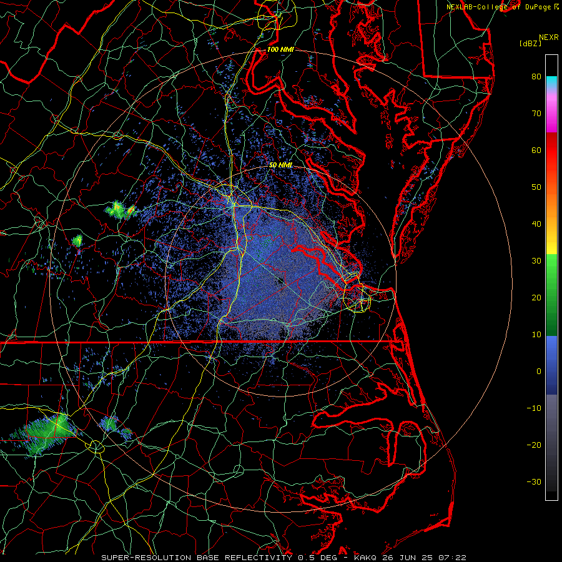562x562 pixels.
Task: Click the 70 dBZ scale value
Action: (536, 113)
